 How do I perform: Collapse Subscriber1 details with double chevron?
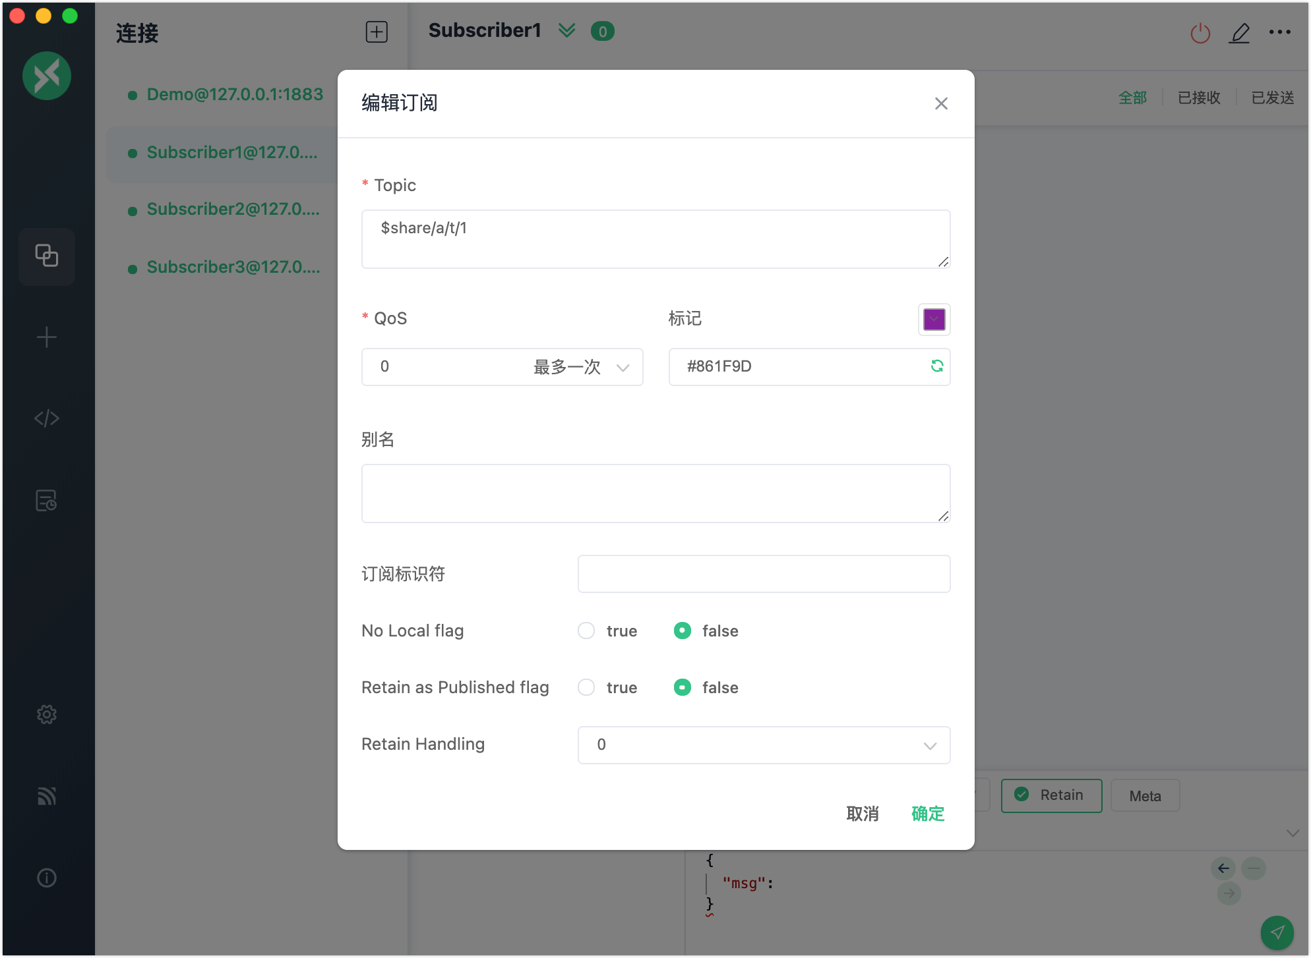566,30
